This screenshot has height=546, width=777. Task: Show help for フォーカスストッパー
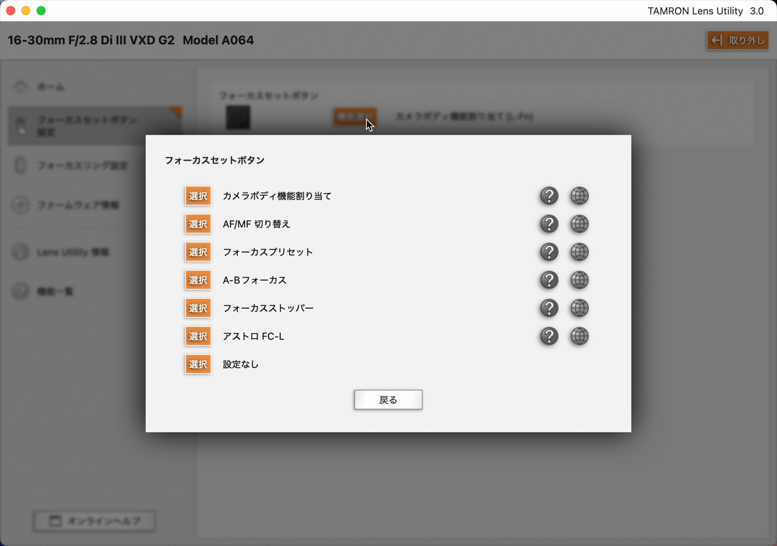(x=549, y=308)
